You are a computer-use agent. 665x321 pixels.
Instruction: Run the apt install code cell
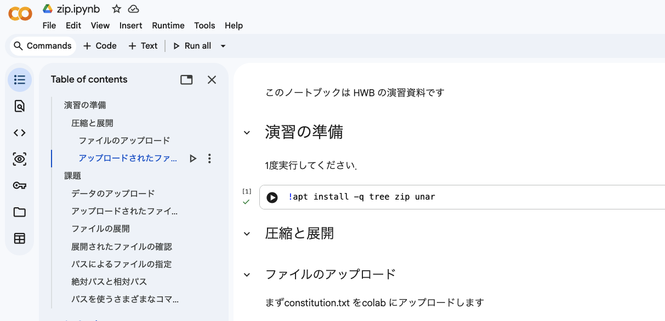point(272,197)
